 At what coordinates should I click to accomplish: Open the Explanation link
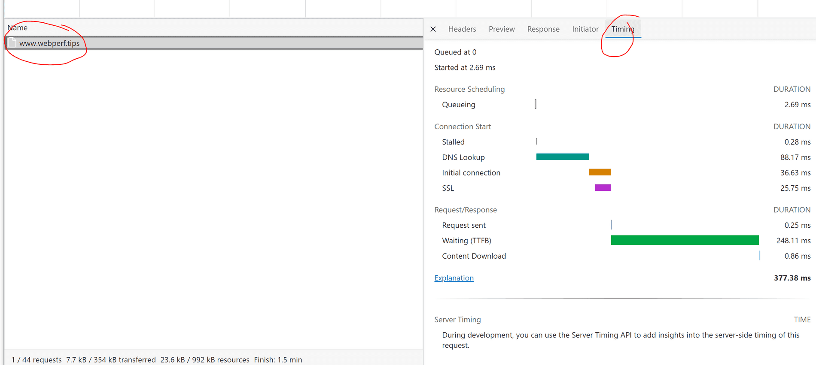click(454, 278)
